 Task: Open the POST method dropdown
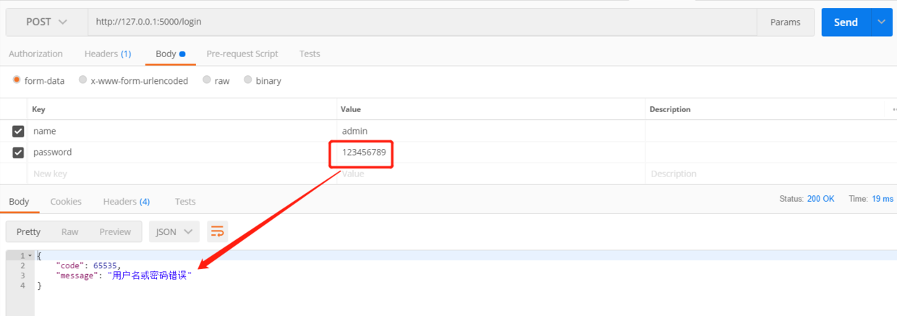pos(47,22)
